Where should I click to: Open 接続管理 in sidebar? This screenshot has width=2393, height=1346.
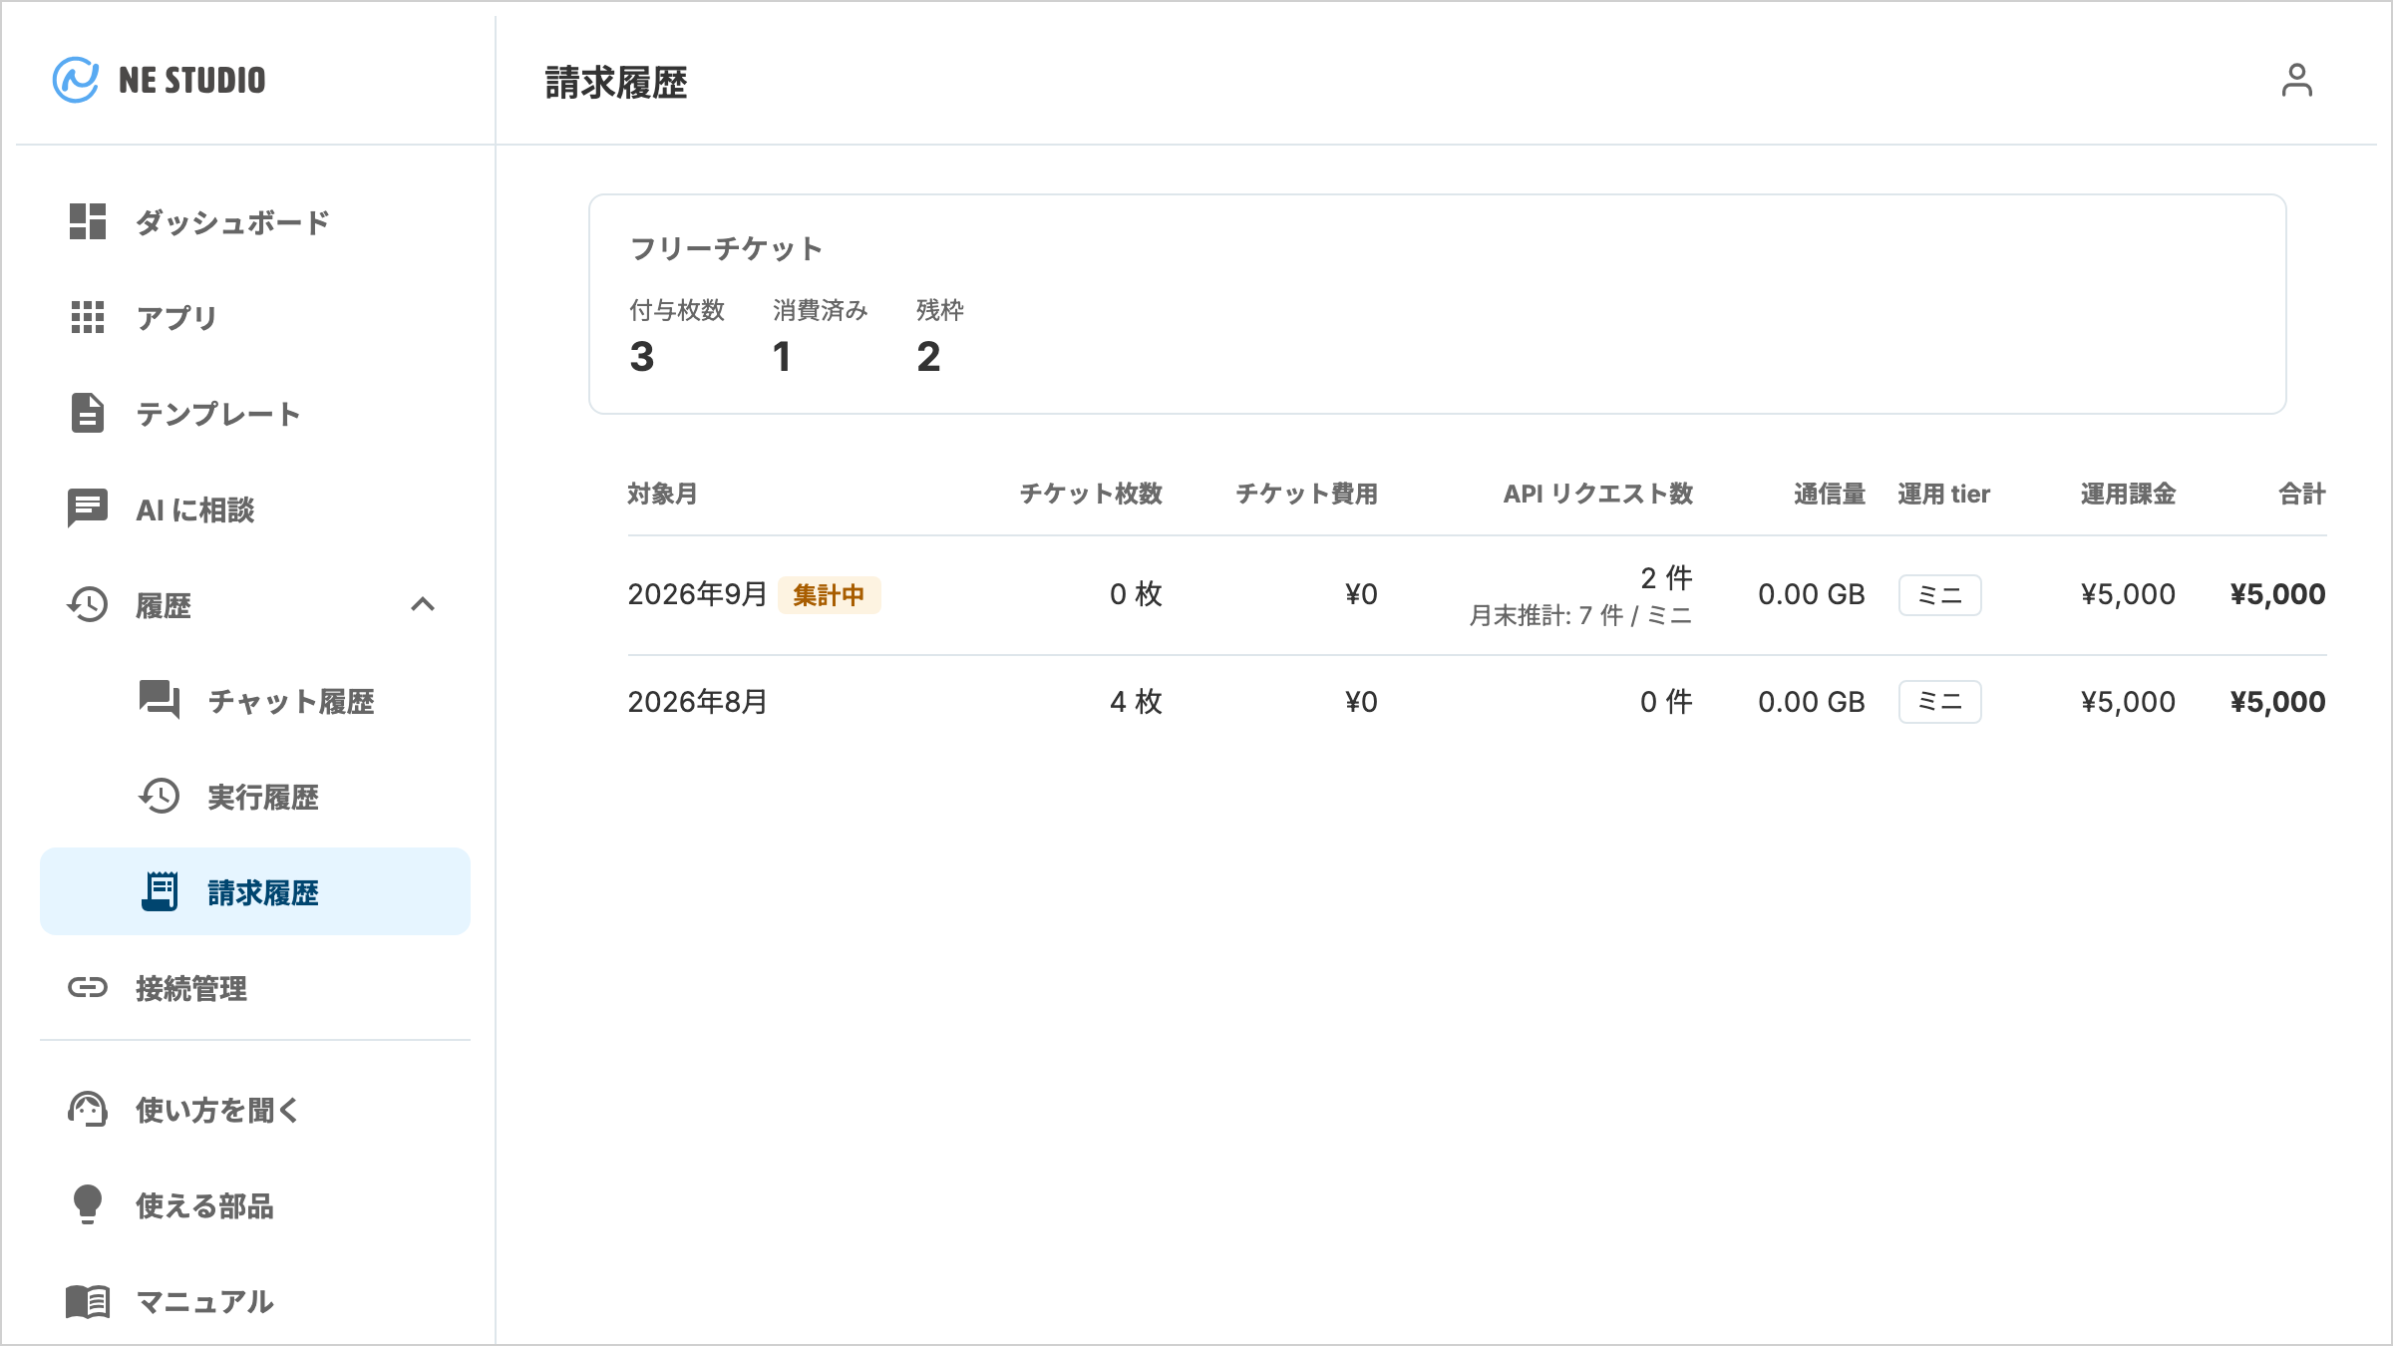[255, 987]
